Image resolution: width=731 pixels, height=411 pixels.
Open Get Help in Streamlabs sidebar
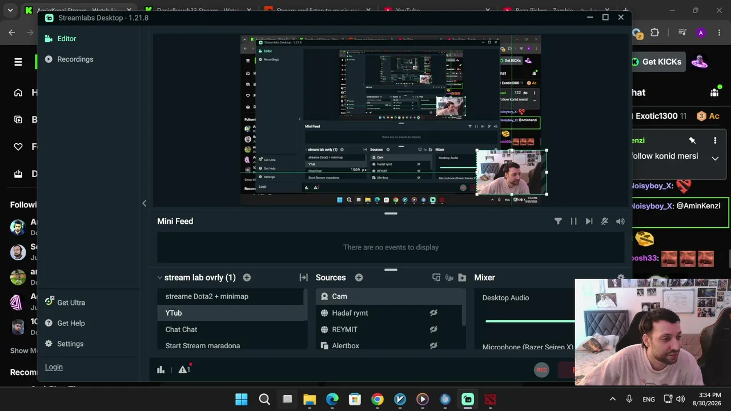[65, 323]
